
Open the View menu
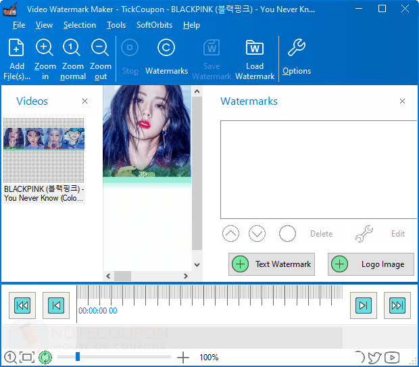tap(45, 25)
